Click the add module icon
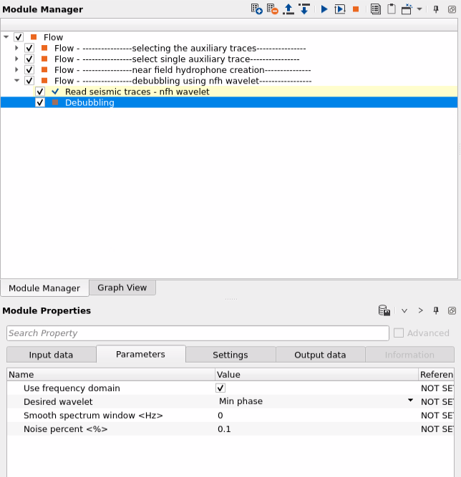The image size is (461, 477). [256, 9]
